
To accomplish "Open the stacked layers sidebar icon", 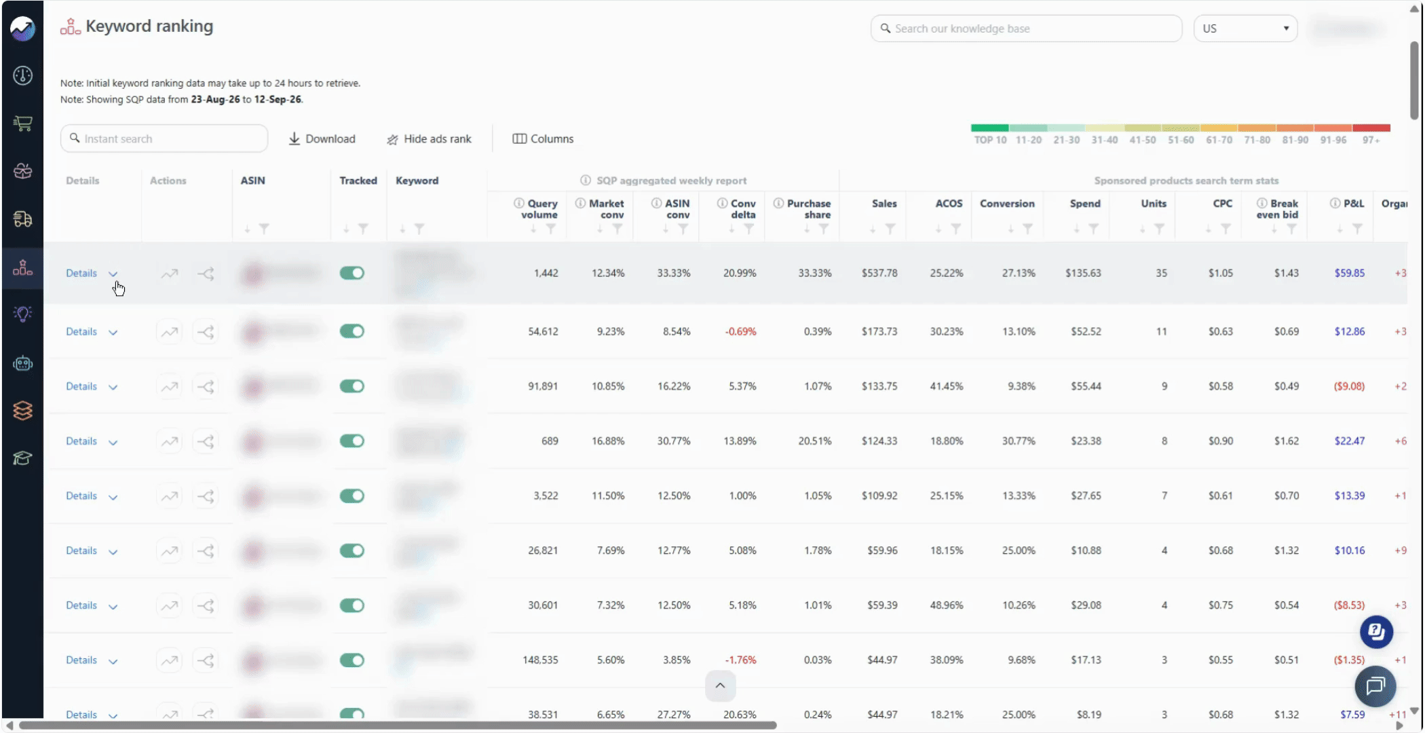I will pyautogui.click(x=23, y=411).
